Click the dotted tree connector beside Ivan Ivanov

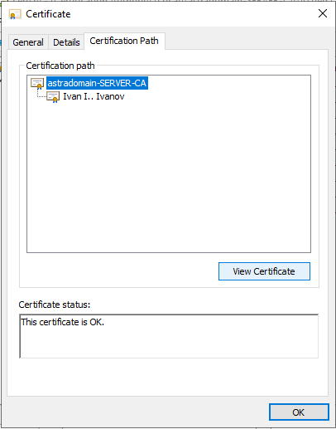[41, 94]
